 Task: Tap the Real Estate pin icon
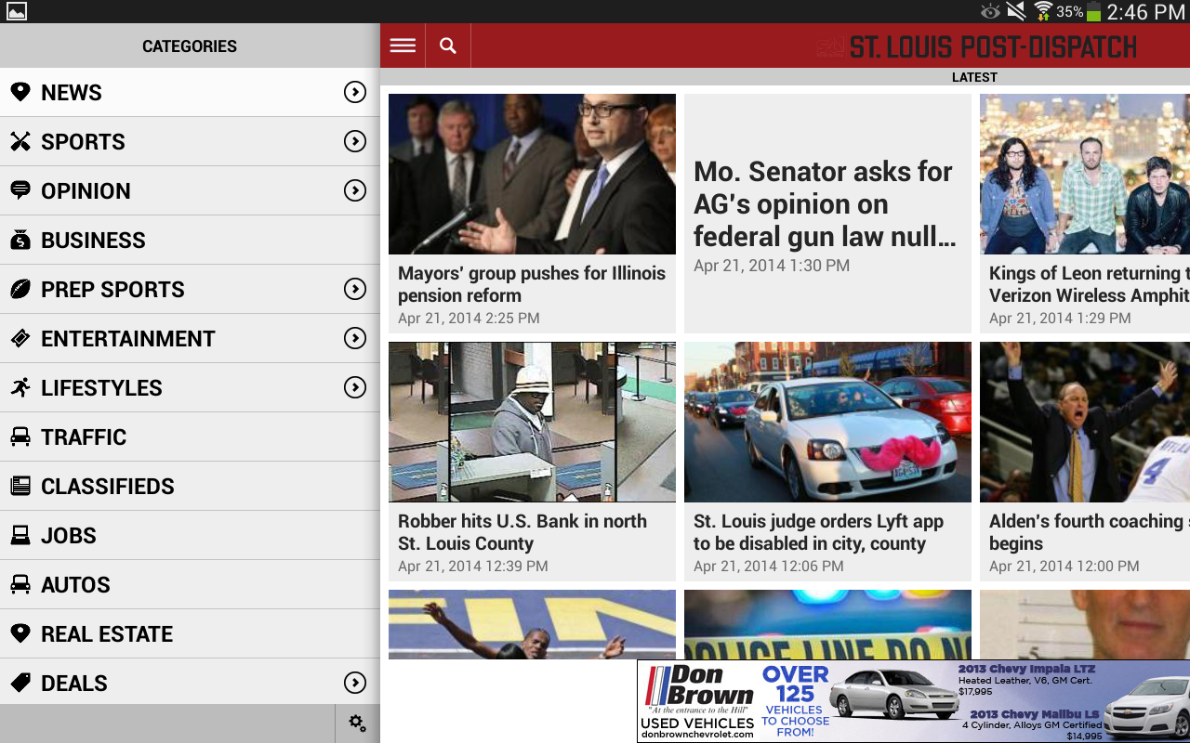click(20, 633)
